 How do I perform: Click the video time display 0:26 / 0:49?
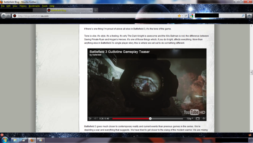(104, 119)
